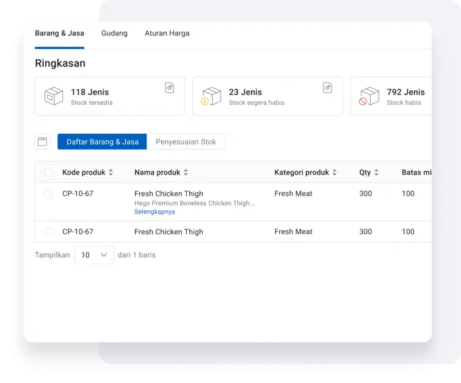The height and width of the screenshot is (383, 461).
Task: Open the rows-per-page dropdown showing 10
Action: (x=94, y=255)
